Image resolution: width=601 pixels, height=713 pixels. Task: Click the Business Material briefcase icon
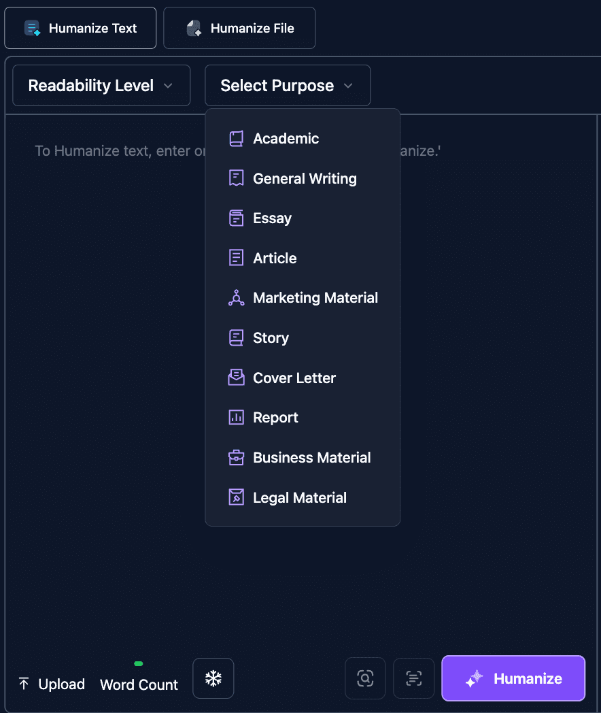click(236, 457)
